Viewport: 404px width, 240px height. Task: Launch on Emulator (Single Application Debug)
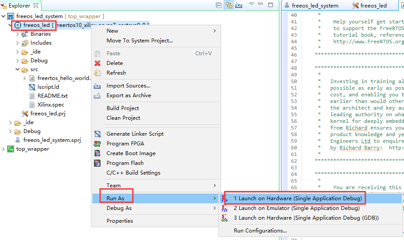(310, 208)
